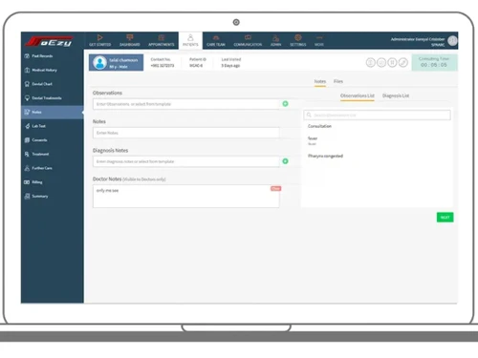The width and height of the screenshot is (478, 358).
Task: Focus the Observations input field
Action: [x=186, y=104]
